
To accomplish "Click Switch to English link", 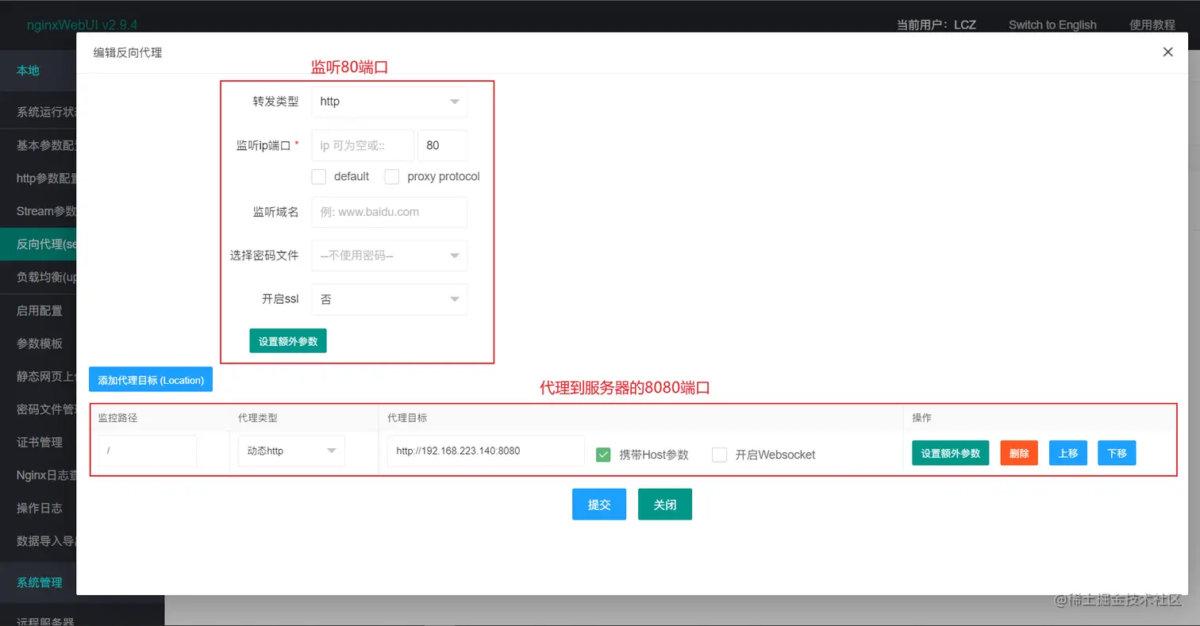I will click(x=1052, y=25).
